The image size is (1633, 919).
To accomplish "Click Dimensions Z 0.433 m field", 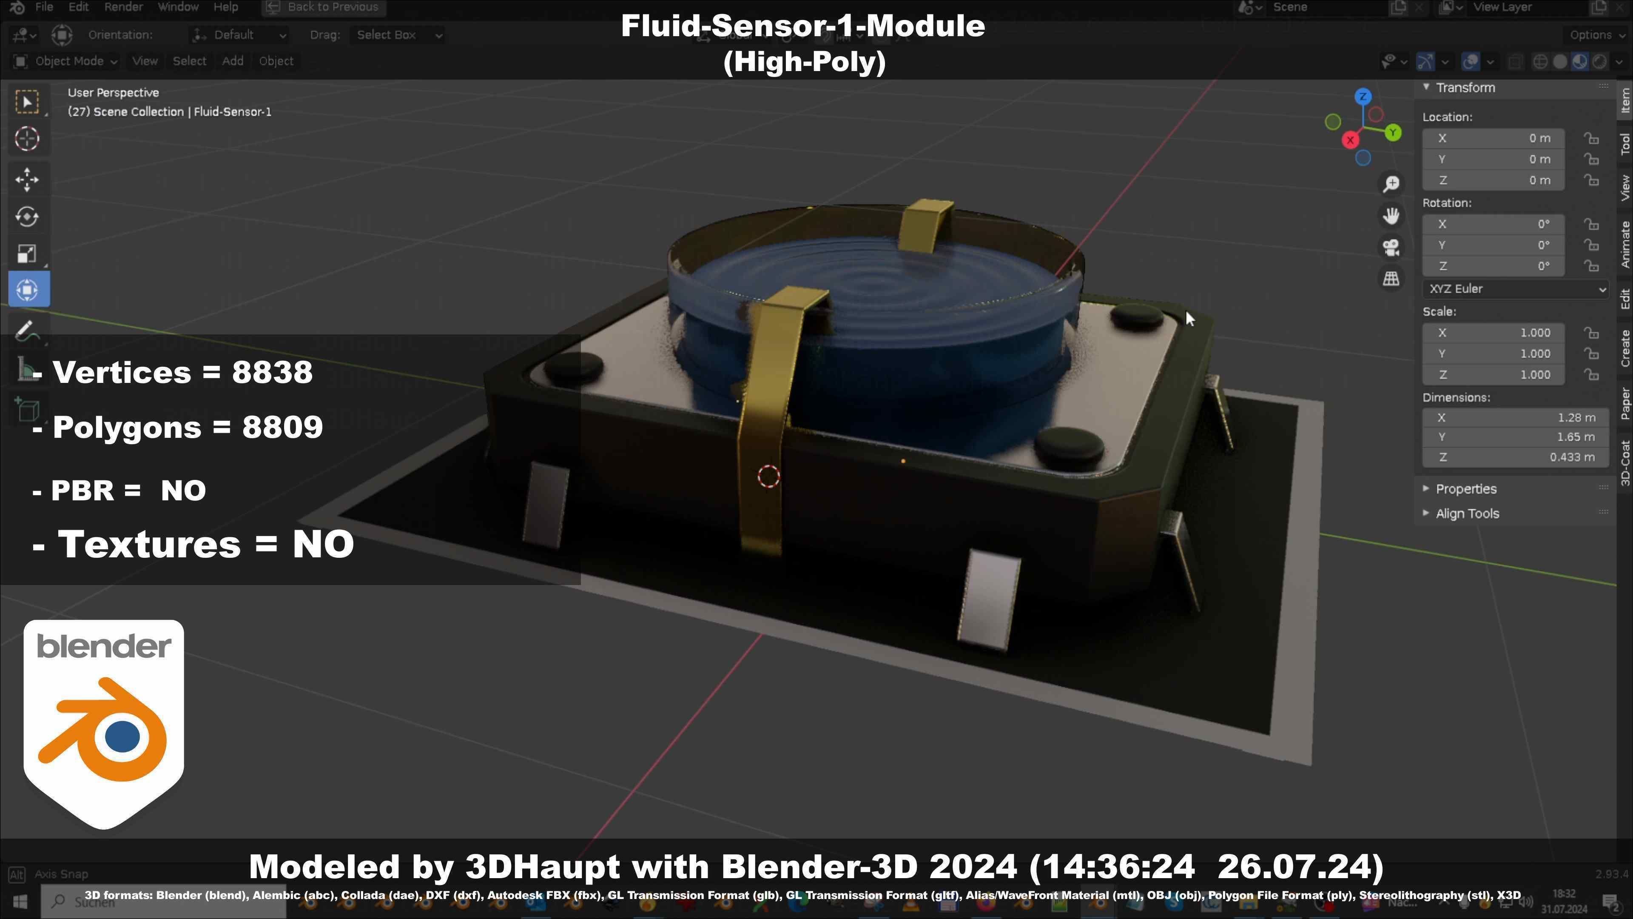I will coord(1516,457).
